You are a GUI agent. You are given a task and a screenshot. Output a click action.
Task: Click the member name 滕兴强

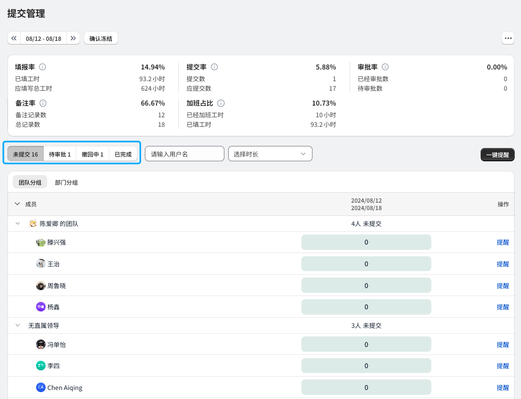point(56,242)
